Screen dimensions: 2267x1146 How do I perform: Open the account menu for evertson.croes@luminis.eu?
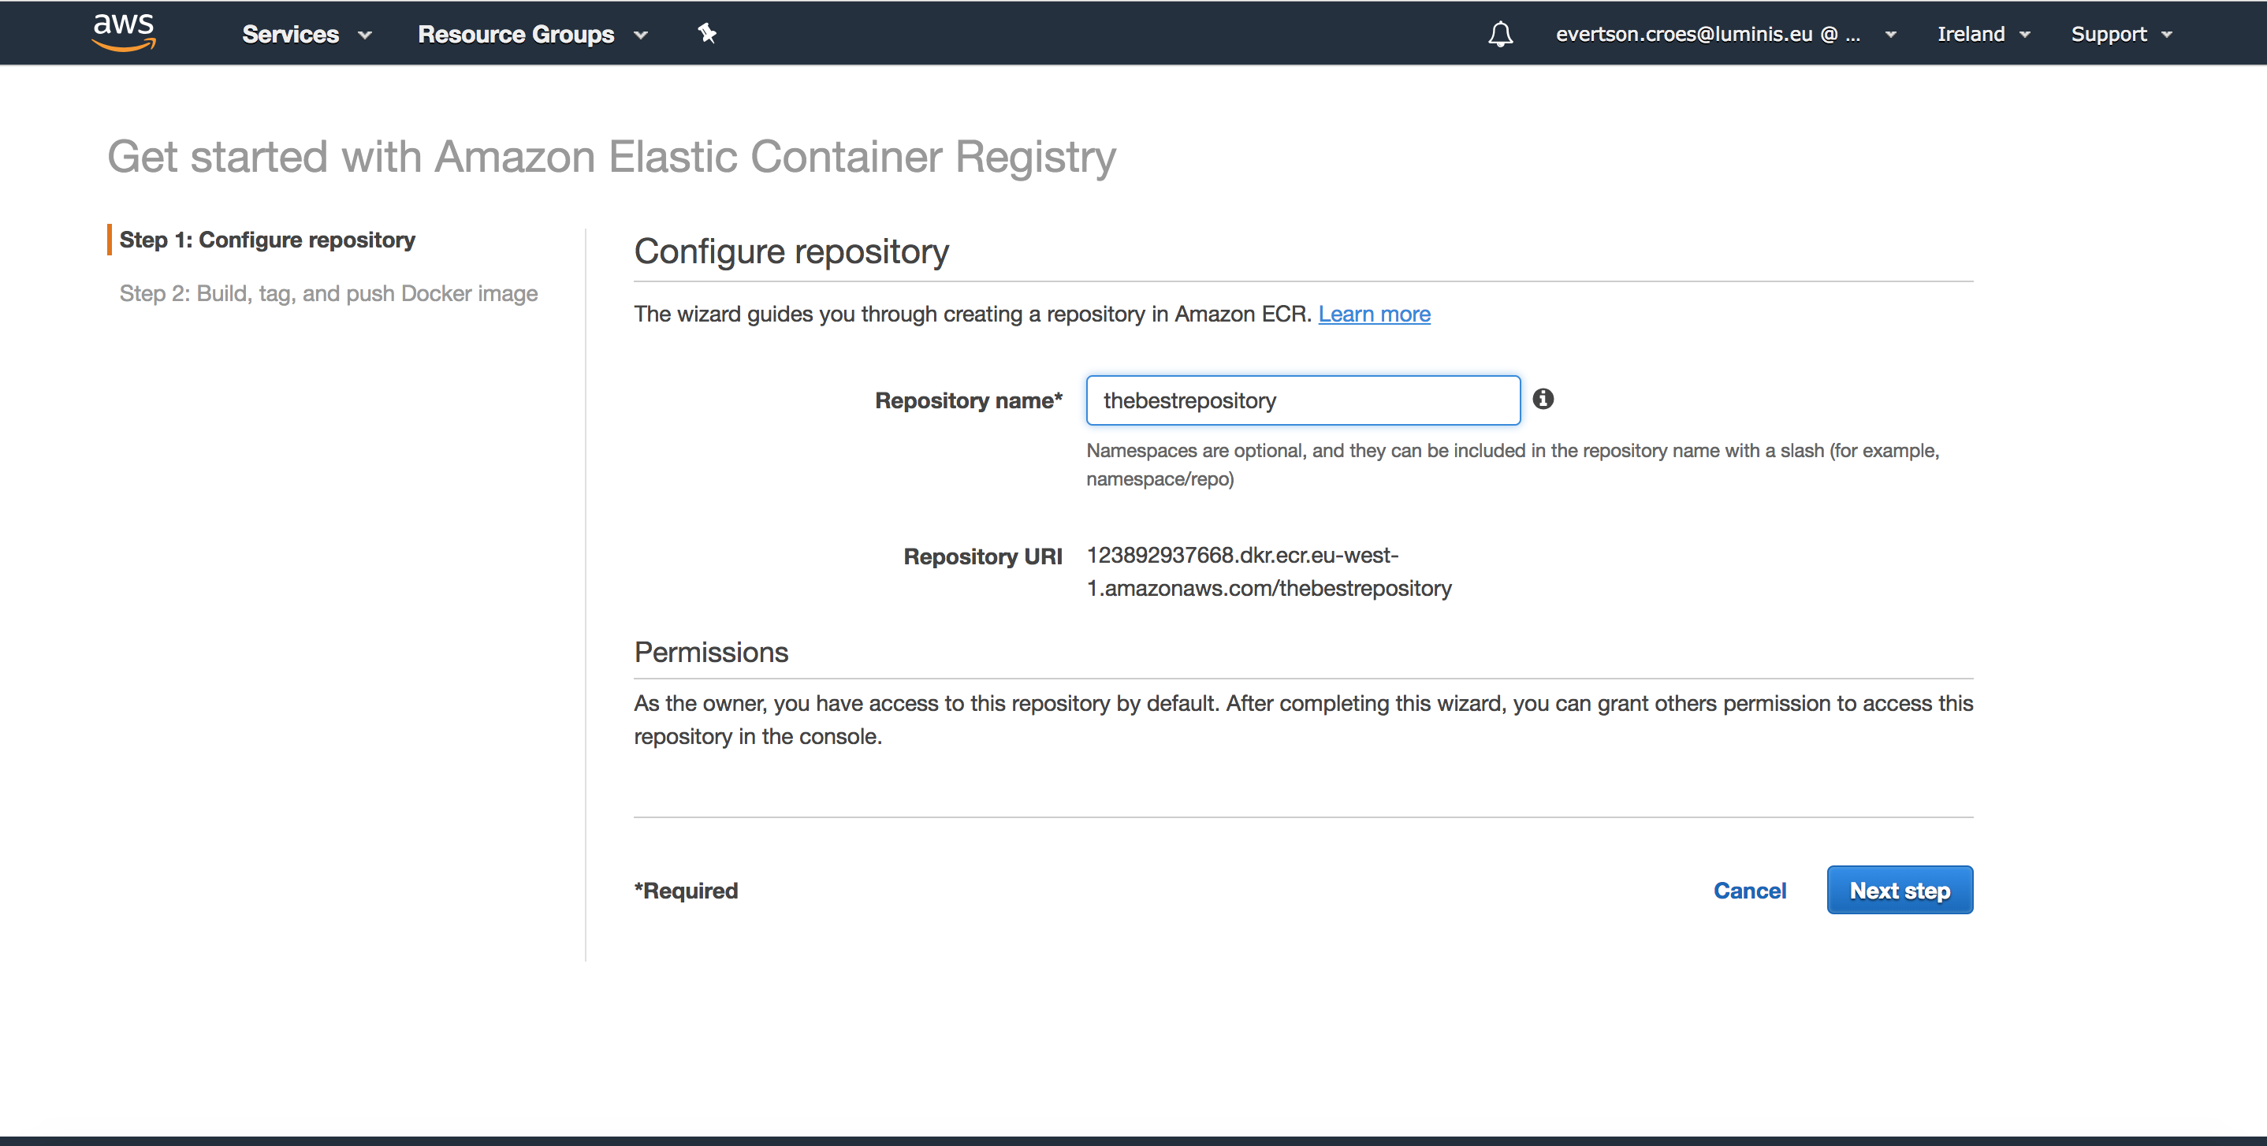[x=1724, y=35]
